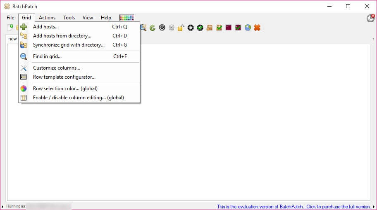Click the evaluation version purchase link
377x210 pixels.
294,206
